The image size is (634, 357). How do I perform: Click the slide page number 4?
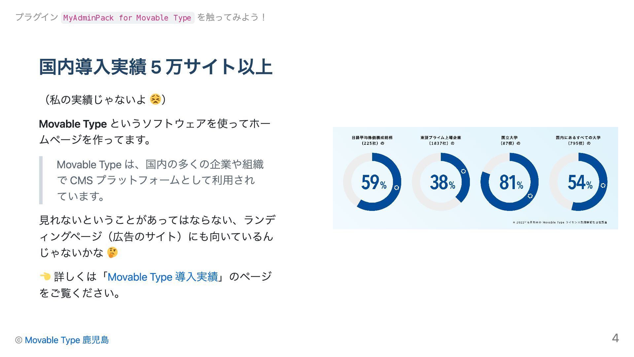[x=615, y=338]
